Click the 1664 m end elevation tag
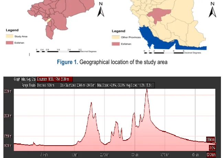Image resolution: width=223 pixels, height=158 pixels. tap(211, 139)
